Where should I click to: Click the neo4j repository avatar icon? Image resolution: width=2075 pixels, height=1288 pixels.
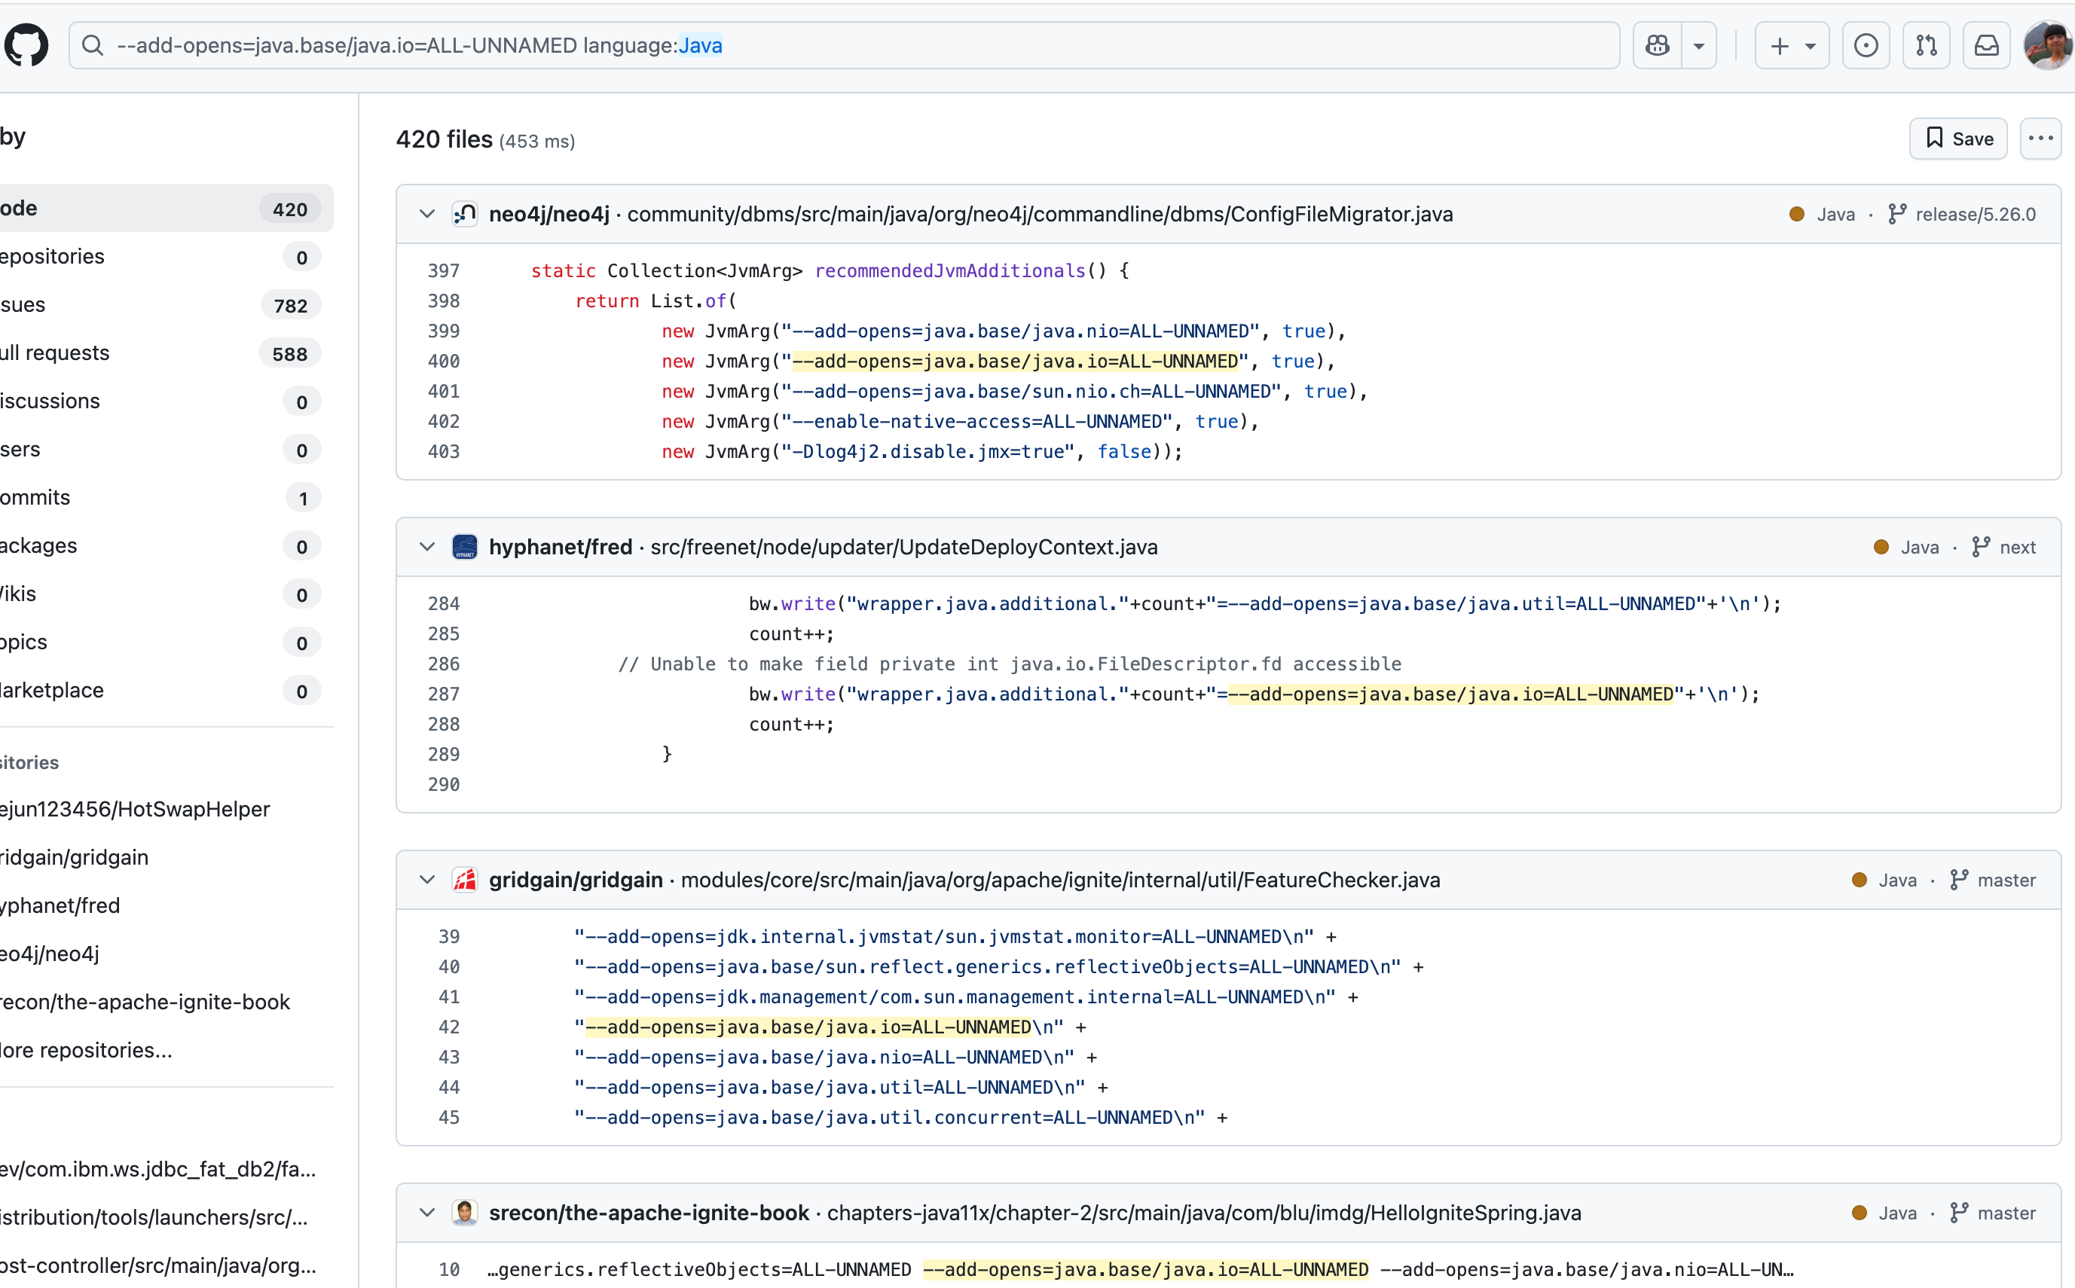tap(464, 214)
